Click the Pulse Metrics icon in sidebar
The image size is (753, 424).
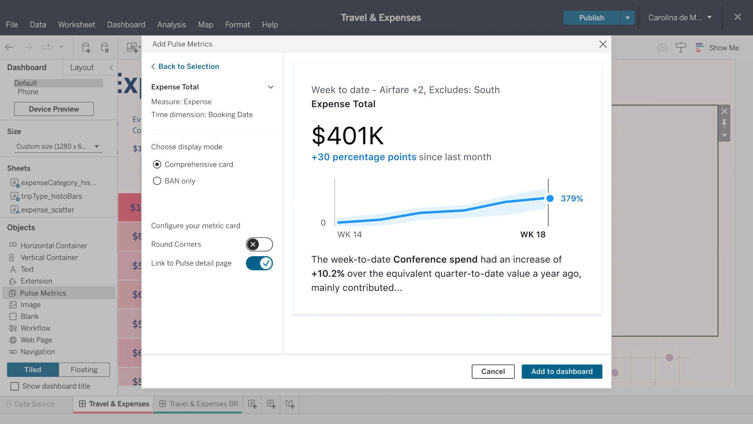click(x=13, y=293)
